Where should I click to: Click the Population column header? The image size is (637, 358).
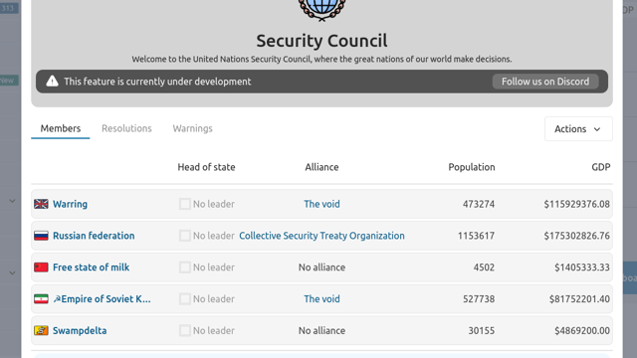(x=472, y=167)
